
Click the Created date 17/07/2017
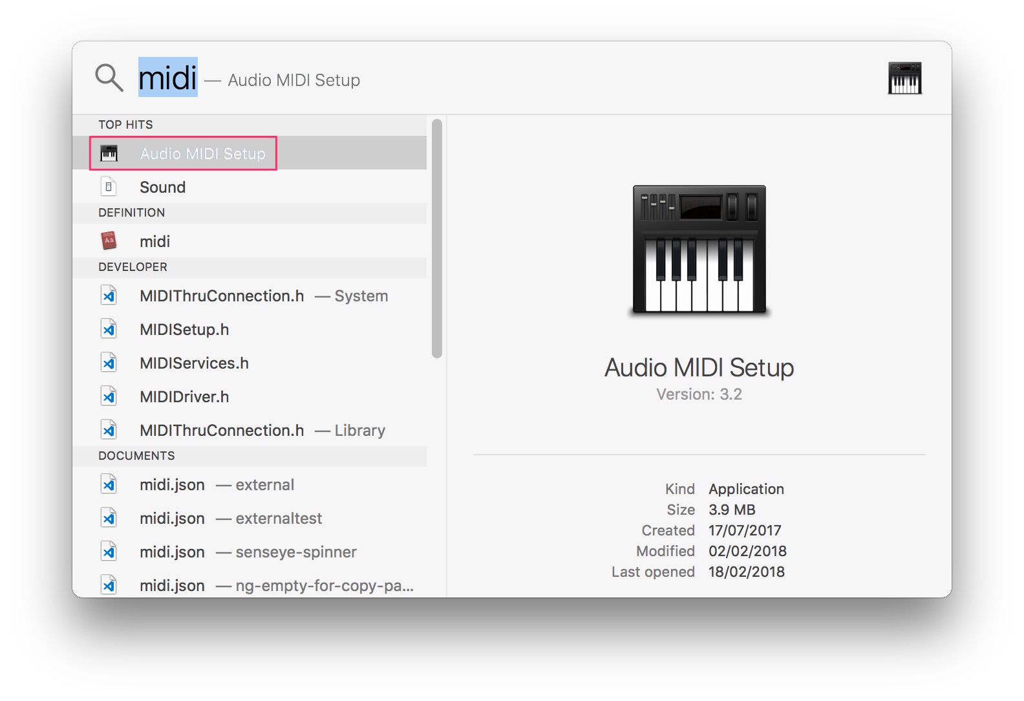[745, 530]
